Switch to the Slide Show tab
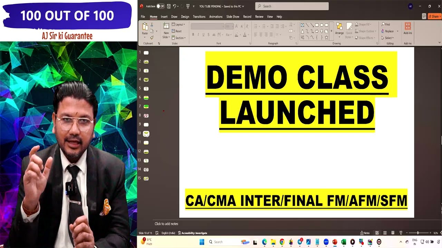 (x=233, y=17)
